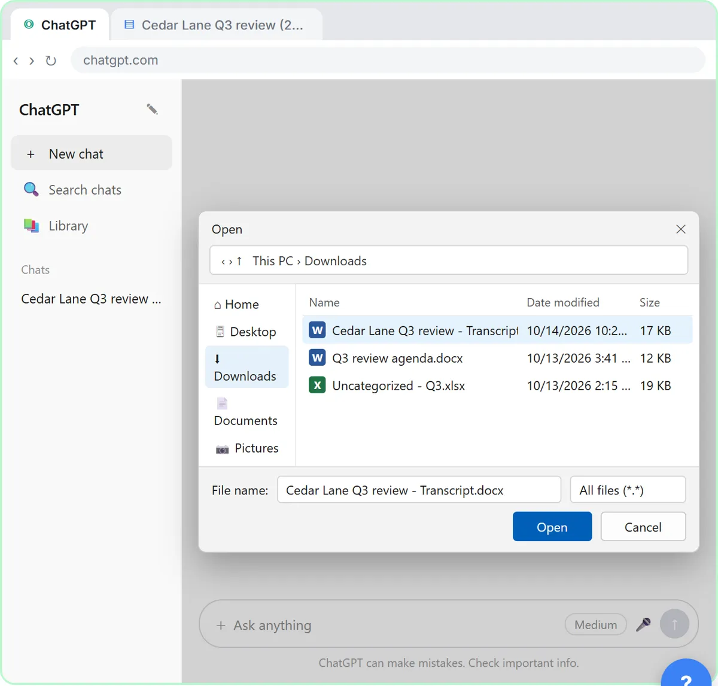Go back with the browser back arrow
The width and height of the screenshot is (718, 686).
pyautogui.click(x=16, y=60)
